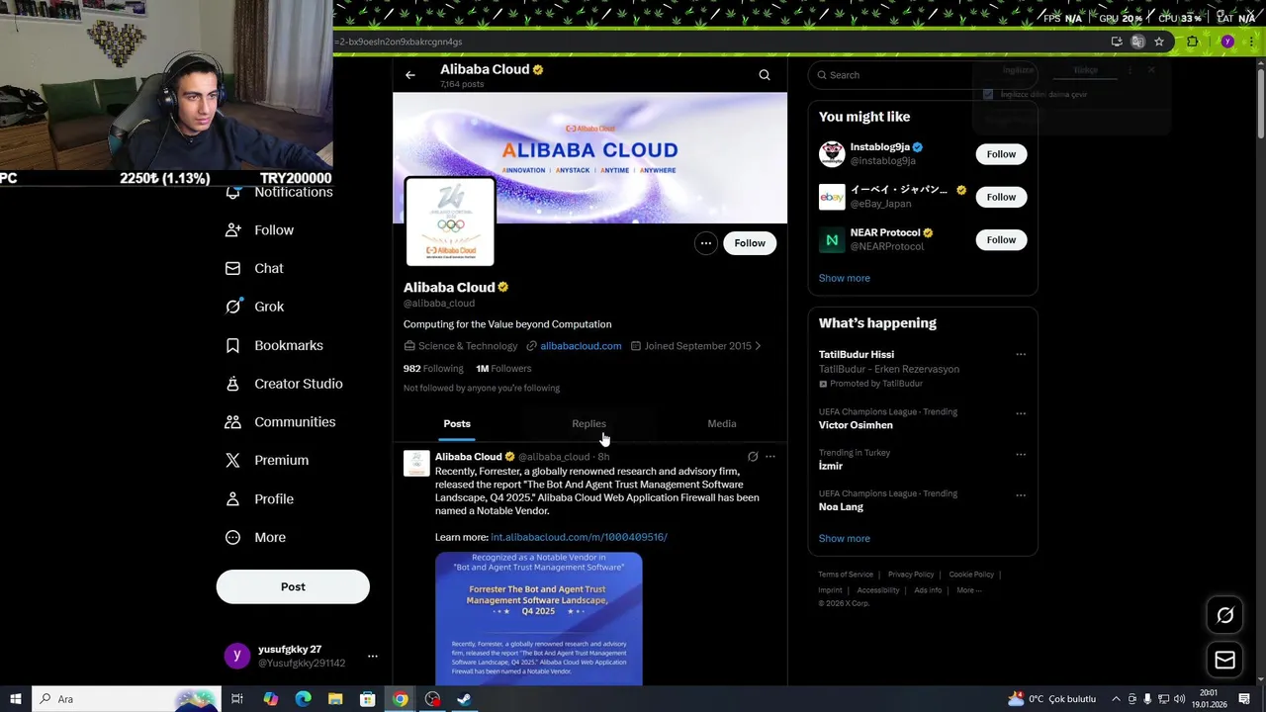The height and width of the screenshot is (712, 1266).
Task: Expand the footer More menu
Action: [x=968, y=590]
